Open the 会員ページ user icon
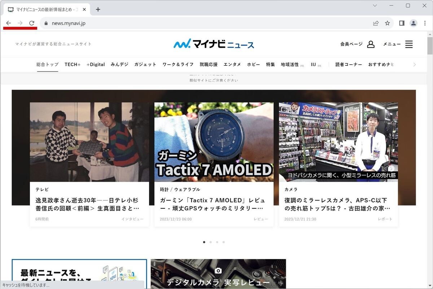 click(x=371, y=44)
